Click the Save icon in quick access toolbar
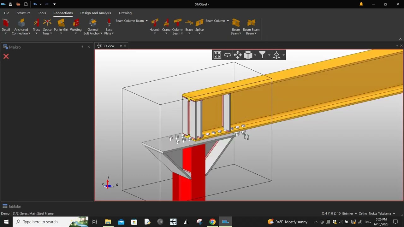 [x=10, y=4]
